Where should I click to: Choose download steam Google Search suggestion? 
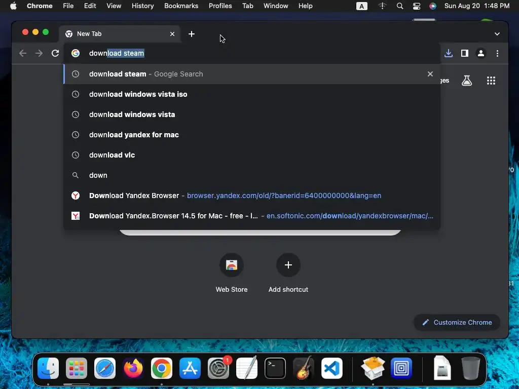pos(251,74)
